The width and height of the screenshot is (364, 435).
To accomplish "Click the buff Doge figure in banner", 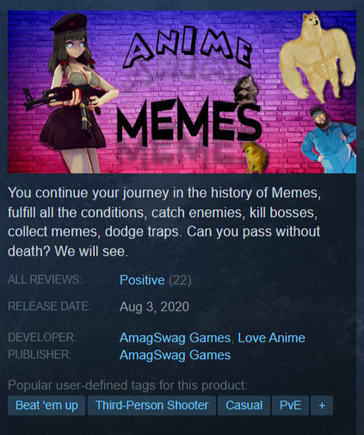I will click(318, 56).
